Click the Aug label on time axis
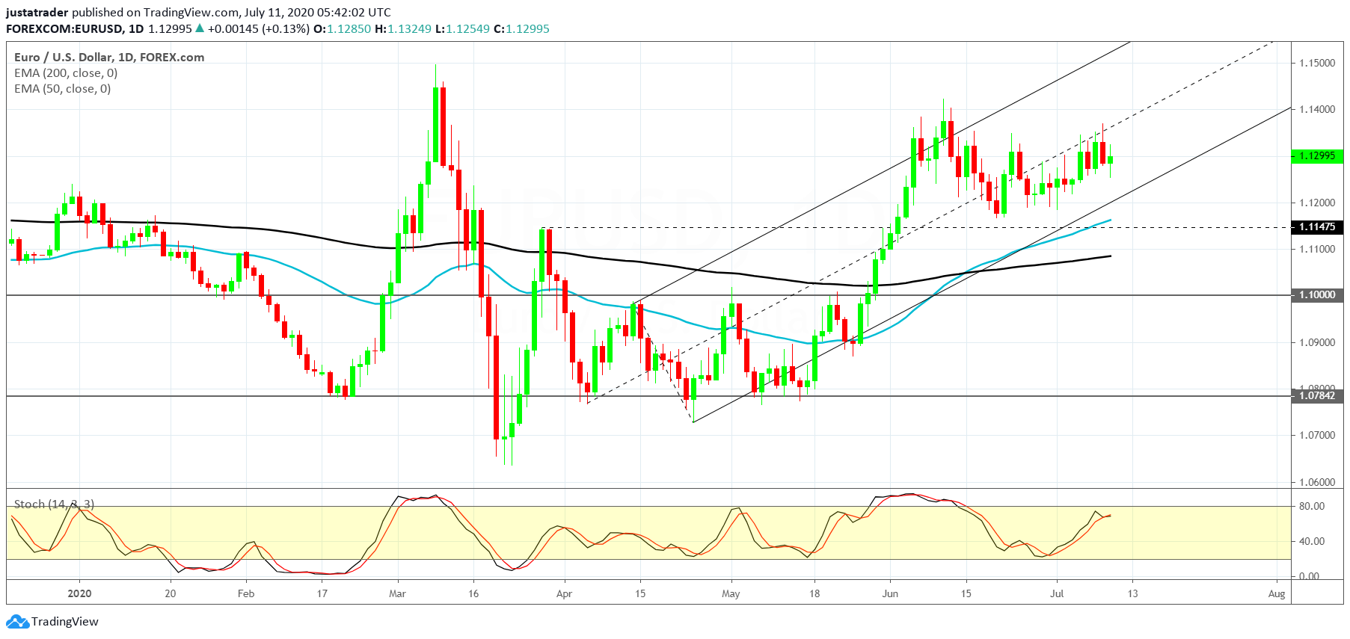 (1277, 593)
